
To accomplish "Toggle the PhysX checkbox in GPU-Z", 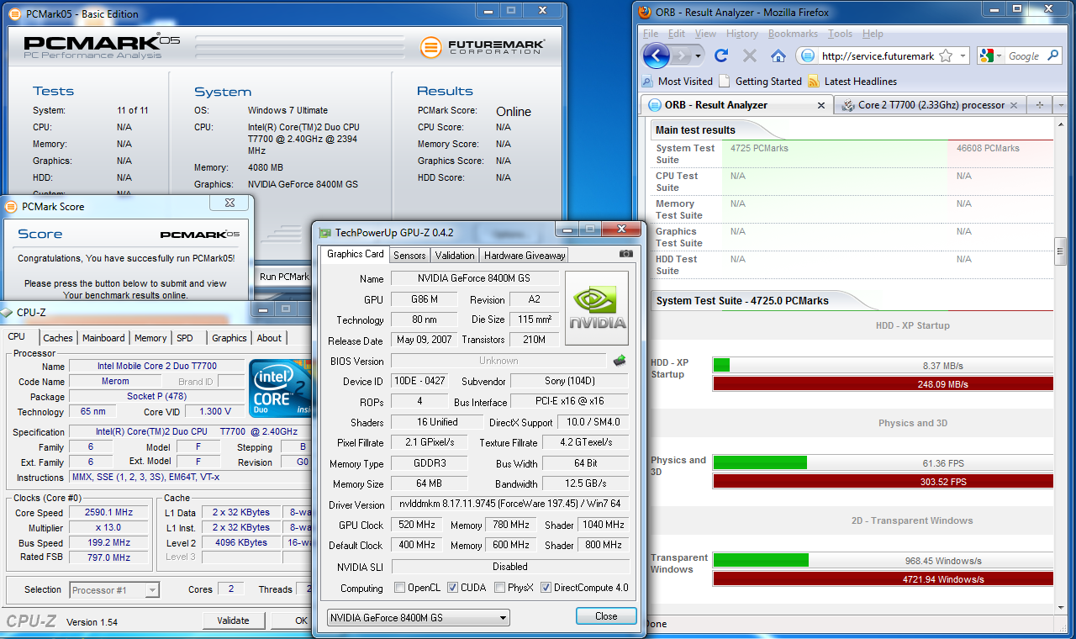I will [500, 588].
